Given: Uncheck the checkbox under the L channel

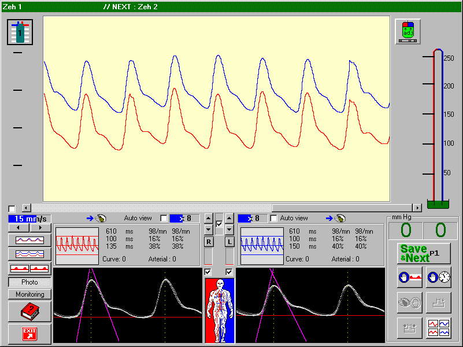Looking at the screenshot, I should (229, 272).
